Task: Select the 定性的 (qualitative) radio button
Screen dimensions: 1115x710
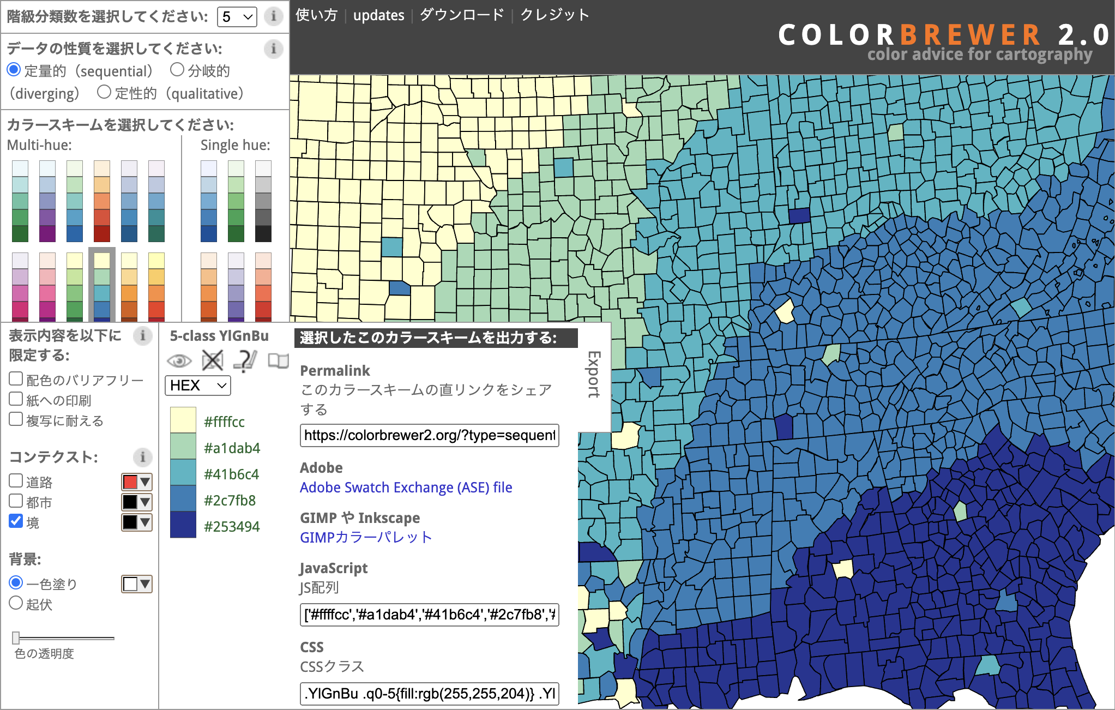Action: [x=104, y=92]
